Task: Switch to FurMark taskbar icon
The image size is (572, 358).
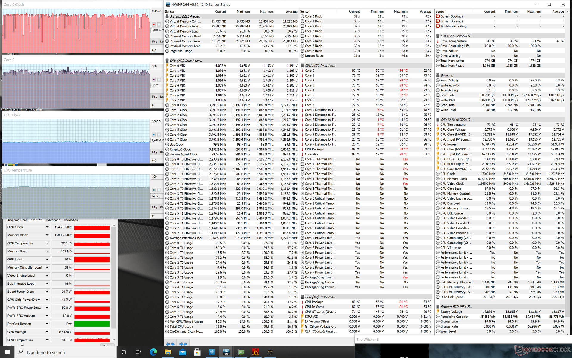Action: click(x=255, y=352)
